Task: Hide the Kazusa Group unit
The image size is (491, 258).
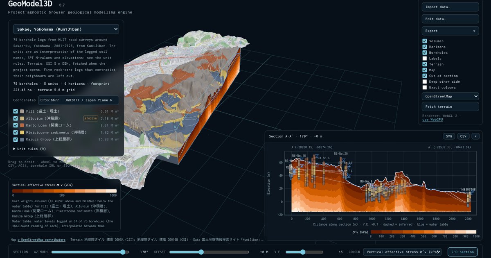Action: point(16,139)
